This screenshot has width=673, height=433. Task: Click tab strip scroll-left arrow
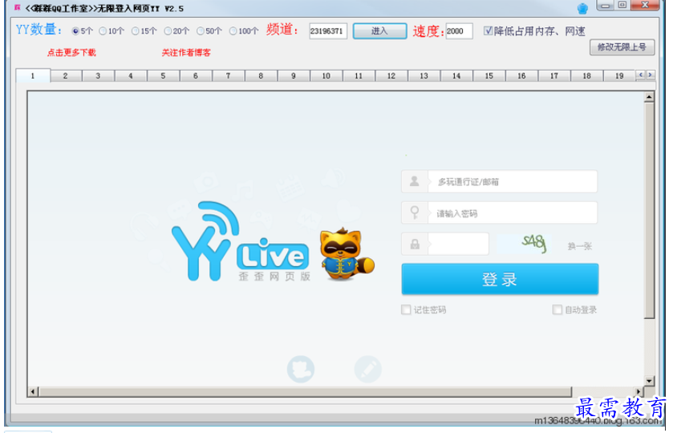pos(641,75)
